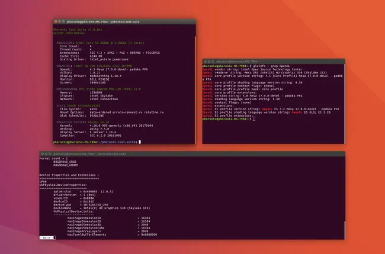Click the "Mount Options: data=ordered" line
385x254 pixels.
pos(112,112)
